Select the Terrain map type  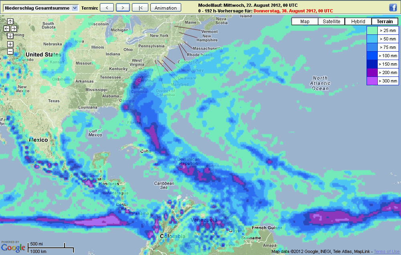pos(385,22)
